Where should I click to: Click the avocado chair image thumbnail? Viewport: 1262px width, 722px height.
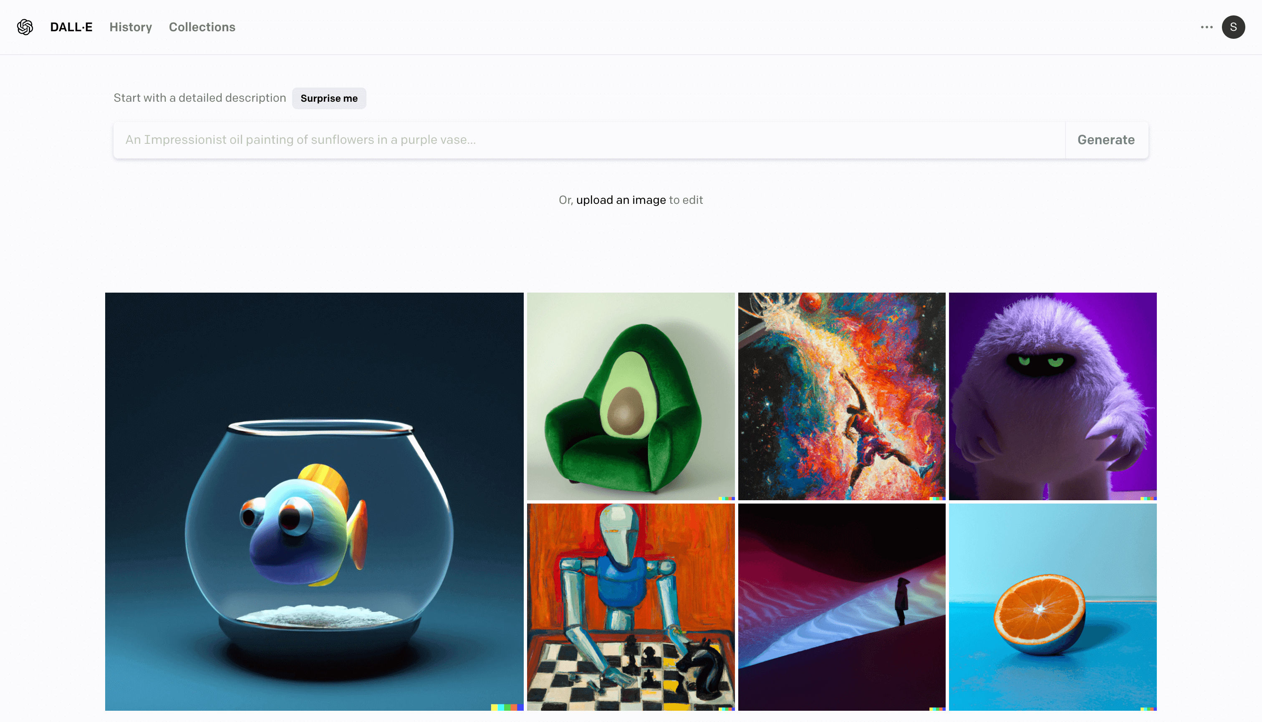(x=630, y=396)
